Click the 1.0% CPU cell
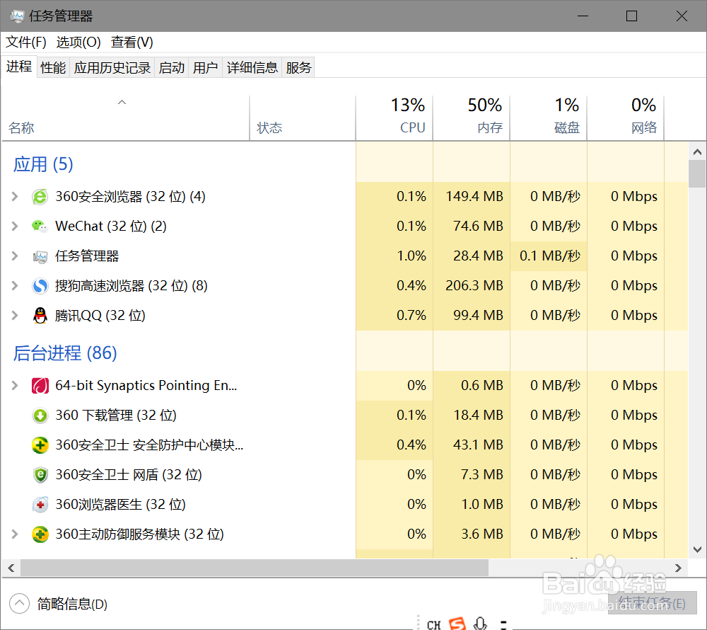 395,256
